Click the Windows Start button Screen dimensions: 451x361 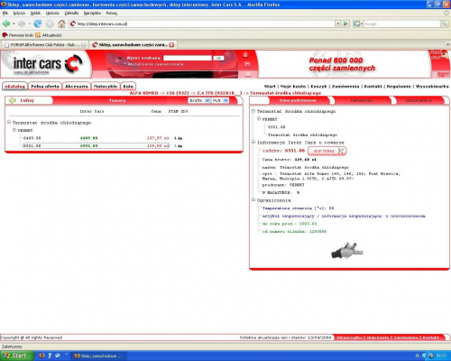pos(16,356)
